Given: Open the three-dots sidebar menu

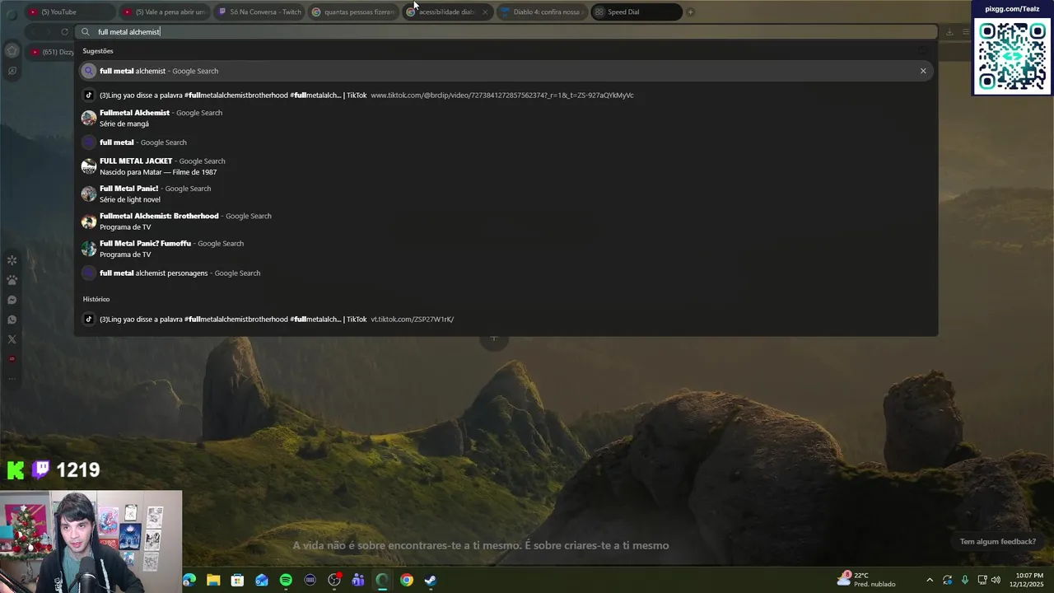Looking at the screenshot, I should 12,379.
